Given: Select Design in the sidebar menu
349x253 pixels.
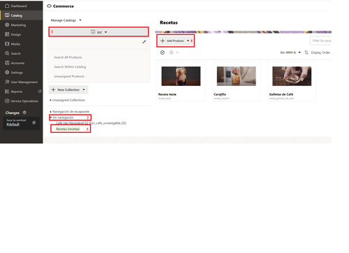Looking at the screenshot, I should (x=16, y=34).
